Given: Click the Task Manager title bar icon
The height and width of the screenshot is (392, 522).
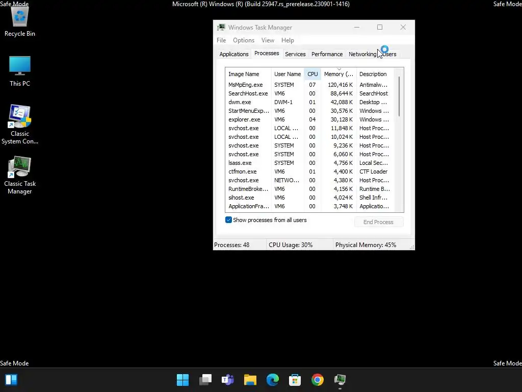Looking at the screenshot, I should [x=221, y=28].
